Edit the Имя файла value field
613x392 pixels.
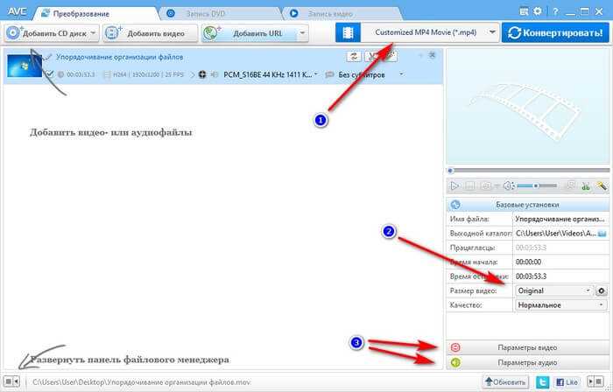(x=560, y=219)
